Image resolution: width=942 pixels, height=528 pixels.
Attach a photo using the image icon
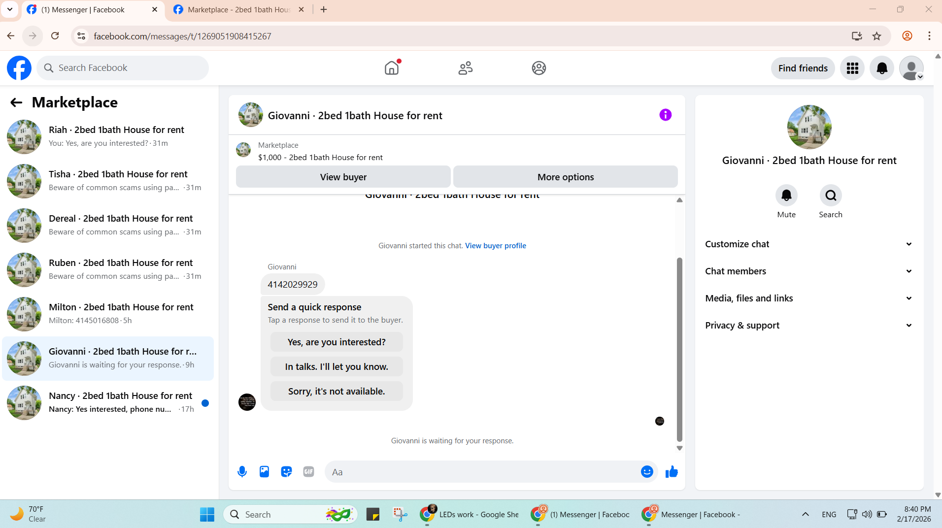click(x=265, y=472)
